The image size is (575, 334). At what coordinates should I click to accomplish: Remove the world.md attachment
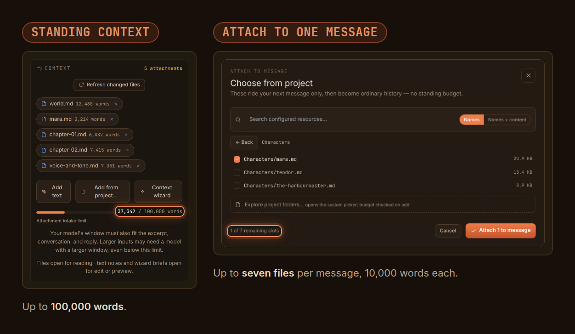(x=116, y=104)
